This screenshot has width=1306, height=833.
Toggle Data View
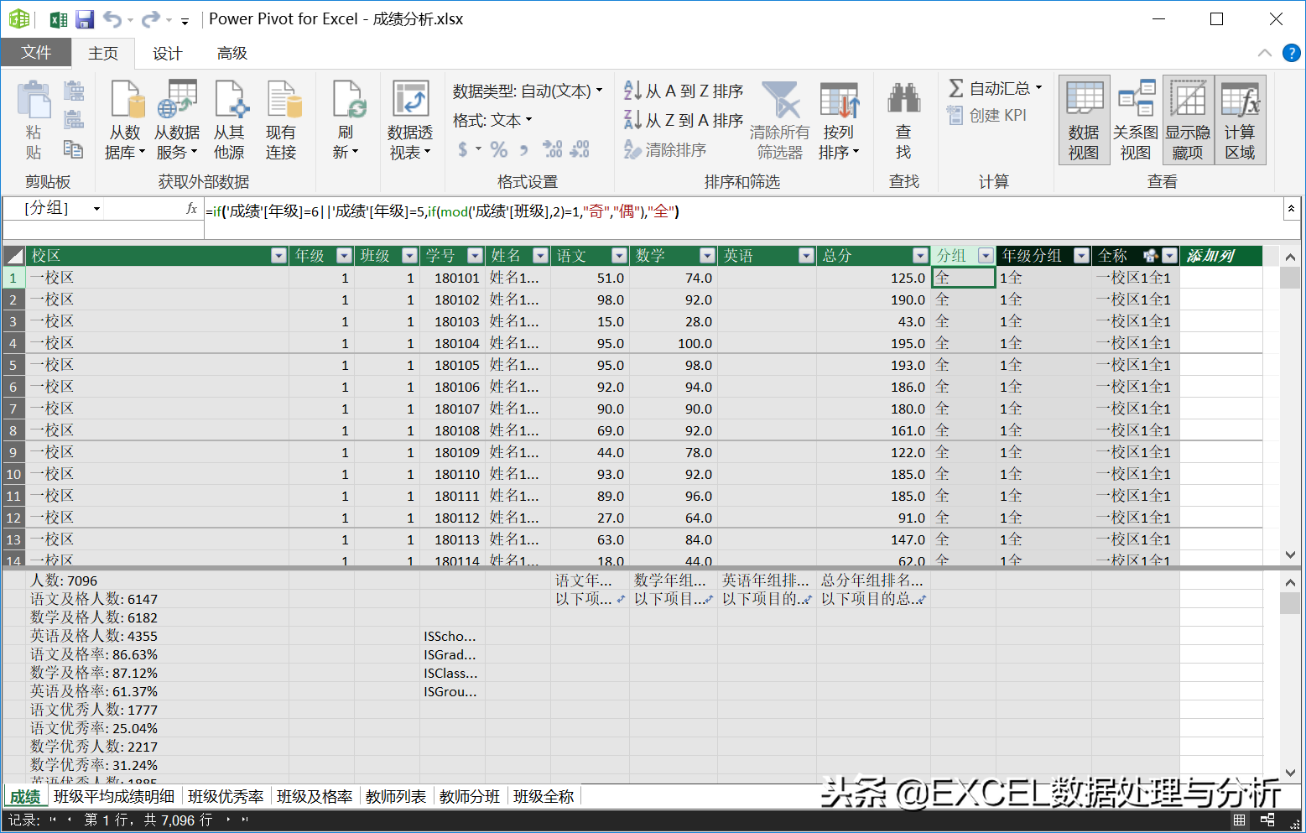(x=1084, y=120)
